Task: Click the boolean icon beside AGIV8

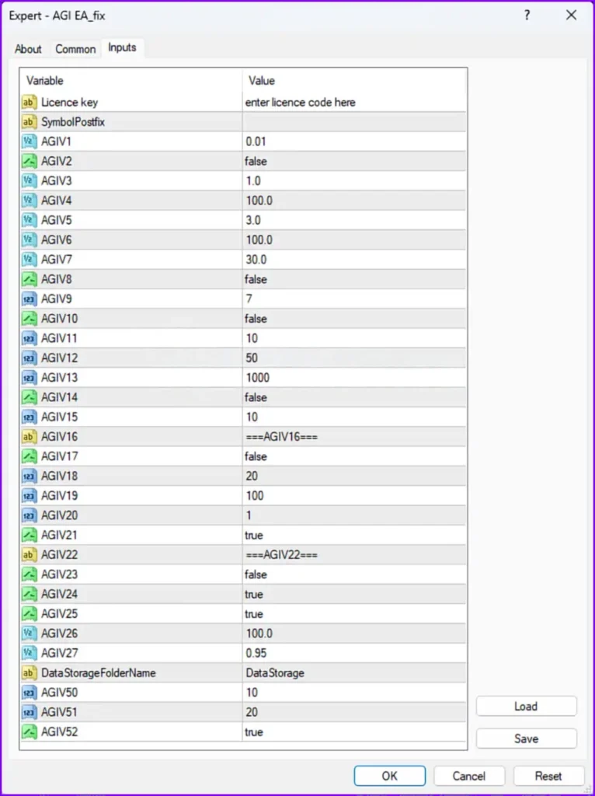Action: [x=30, y=279]
